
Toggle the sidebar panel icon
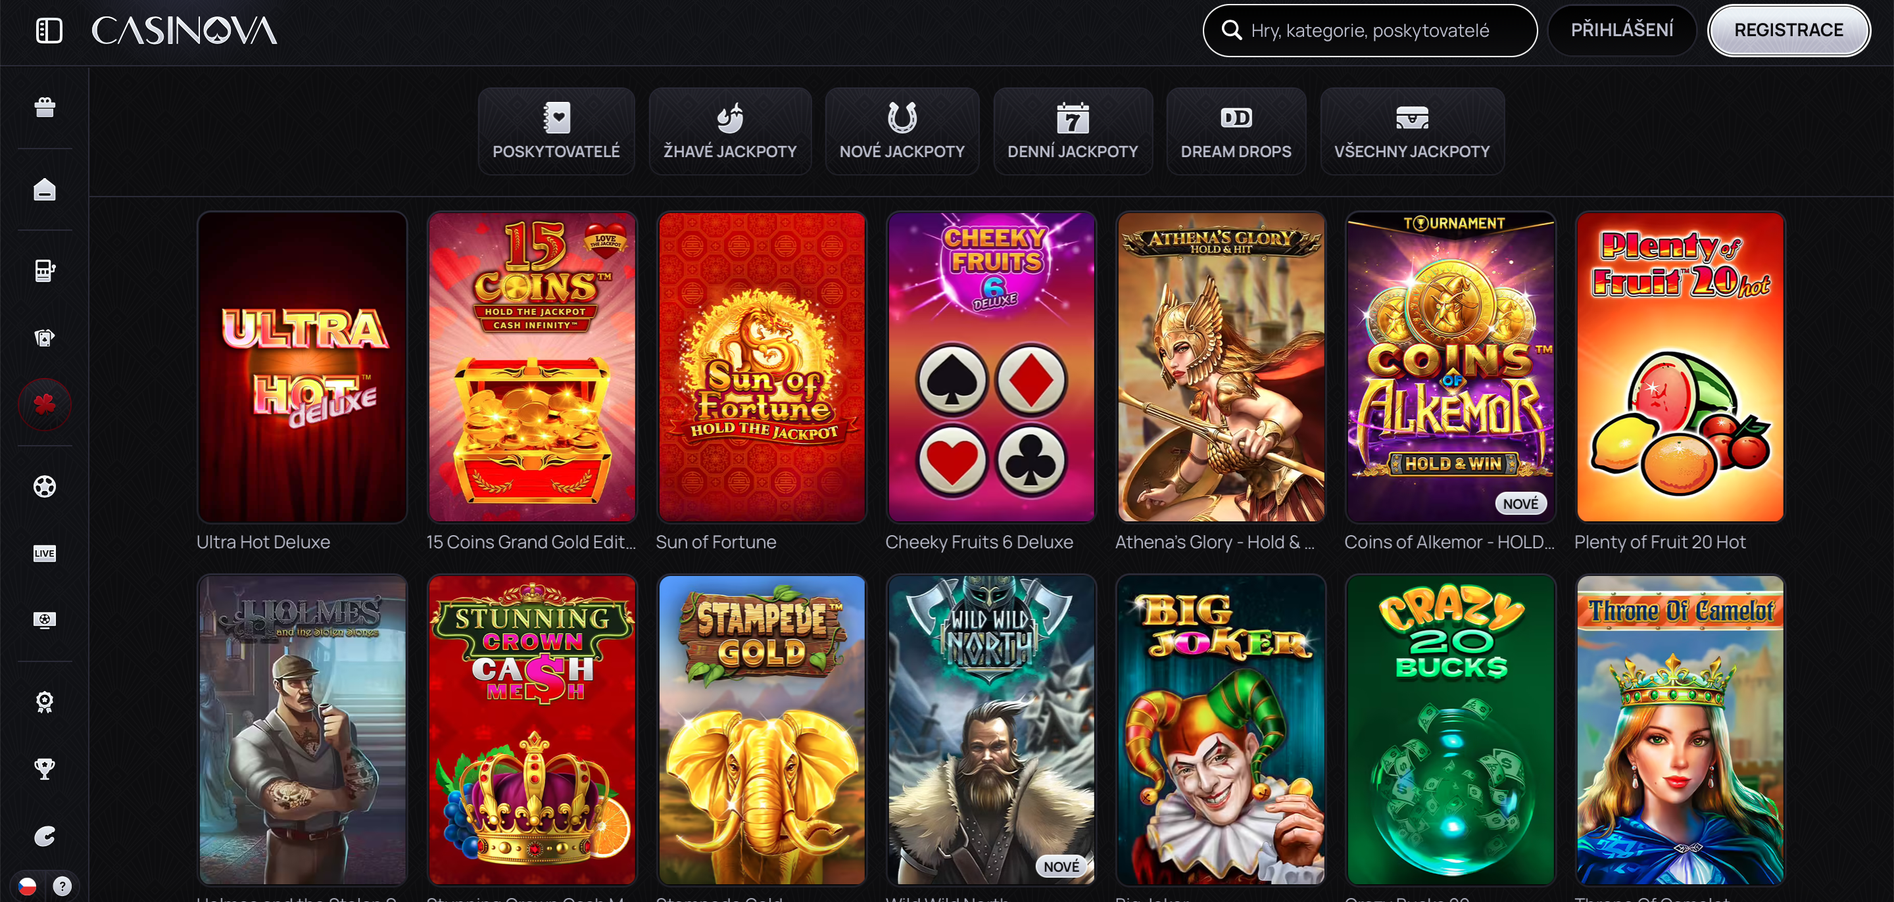point(49,30)
